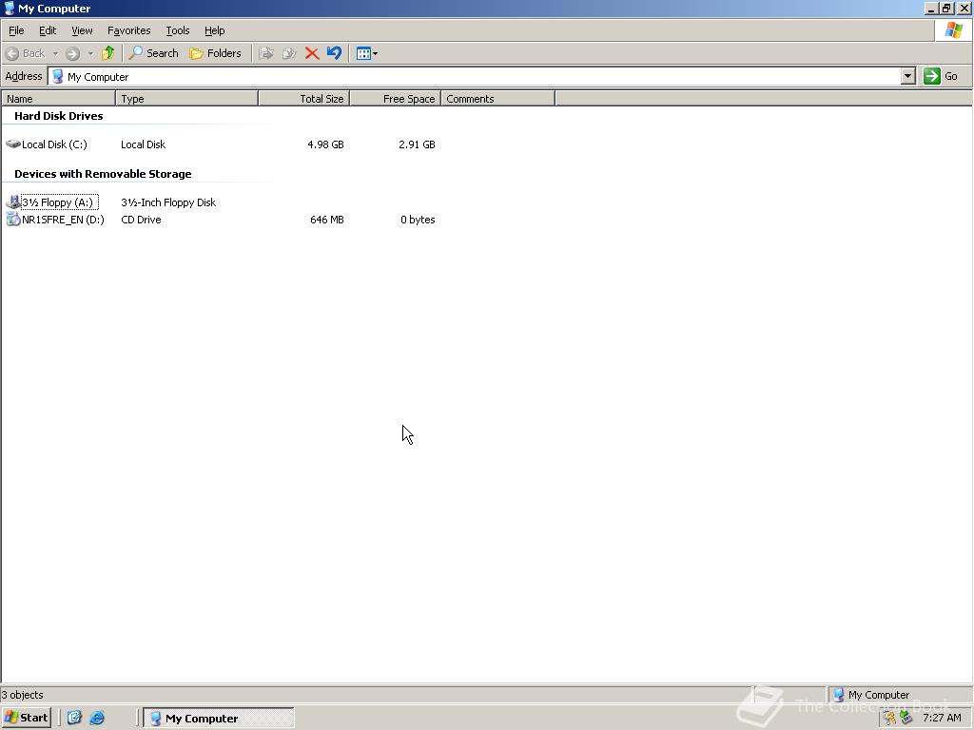Sort by the Type column header
Screen dimensions: 974x730
point(187,99)
